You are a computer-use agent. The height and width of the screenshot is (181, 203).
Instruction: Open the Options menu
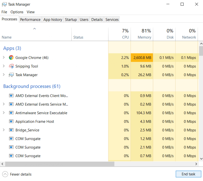coord(17,12)
